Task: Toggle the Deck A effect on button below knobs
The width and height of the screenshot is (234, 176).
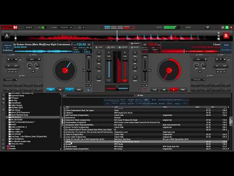Action: [33, 71]
